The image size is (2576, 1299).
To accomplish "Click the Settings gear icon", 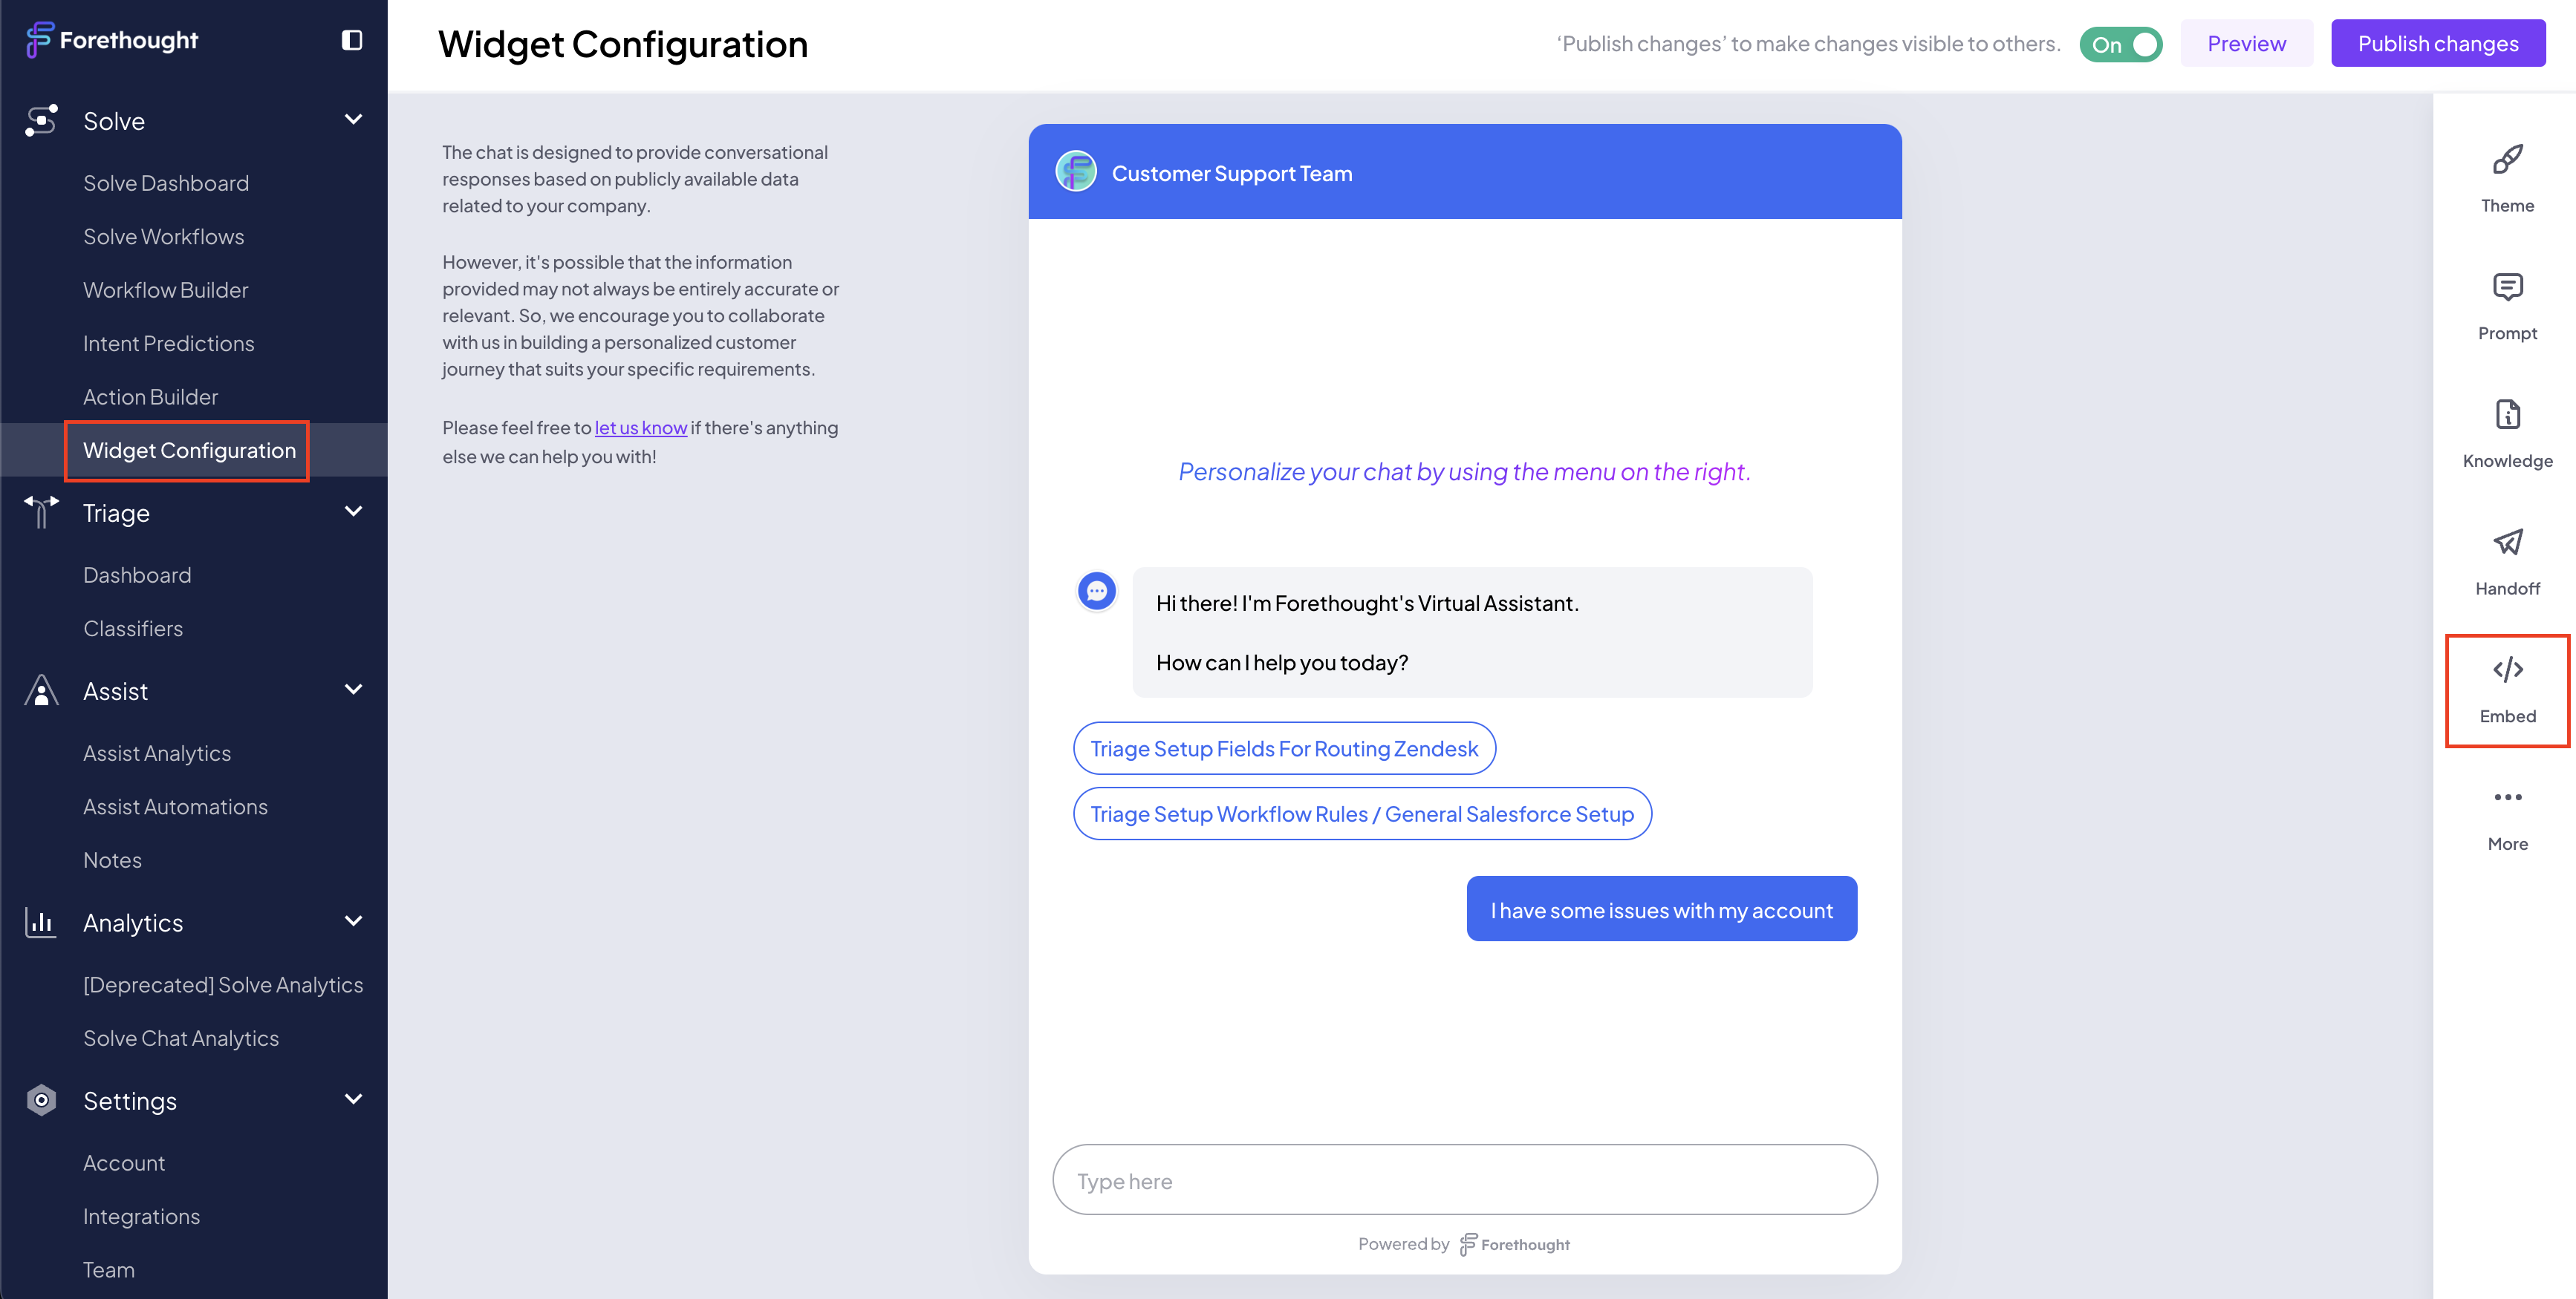I will tap(41, 1100).
